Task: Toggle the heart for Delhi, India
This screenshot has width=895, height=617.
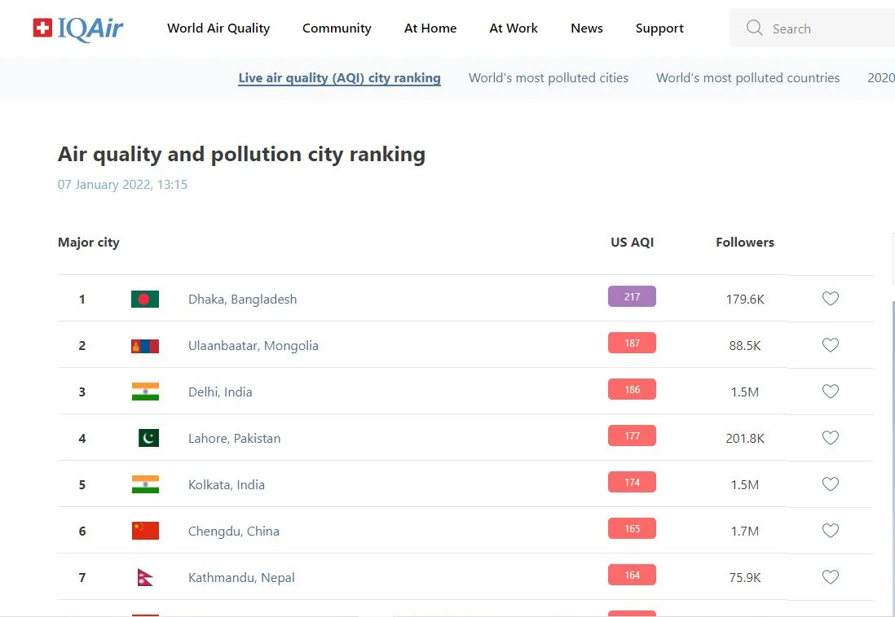Action: tap(831, 392)
